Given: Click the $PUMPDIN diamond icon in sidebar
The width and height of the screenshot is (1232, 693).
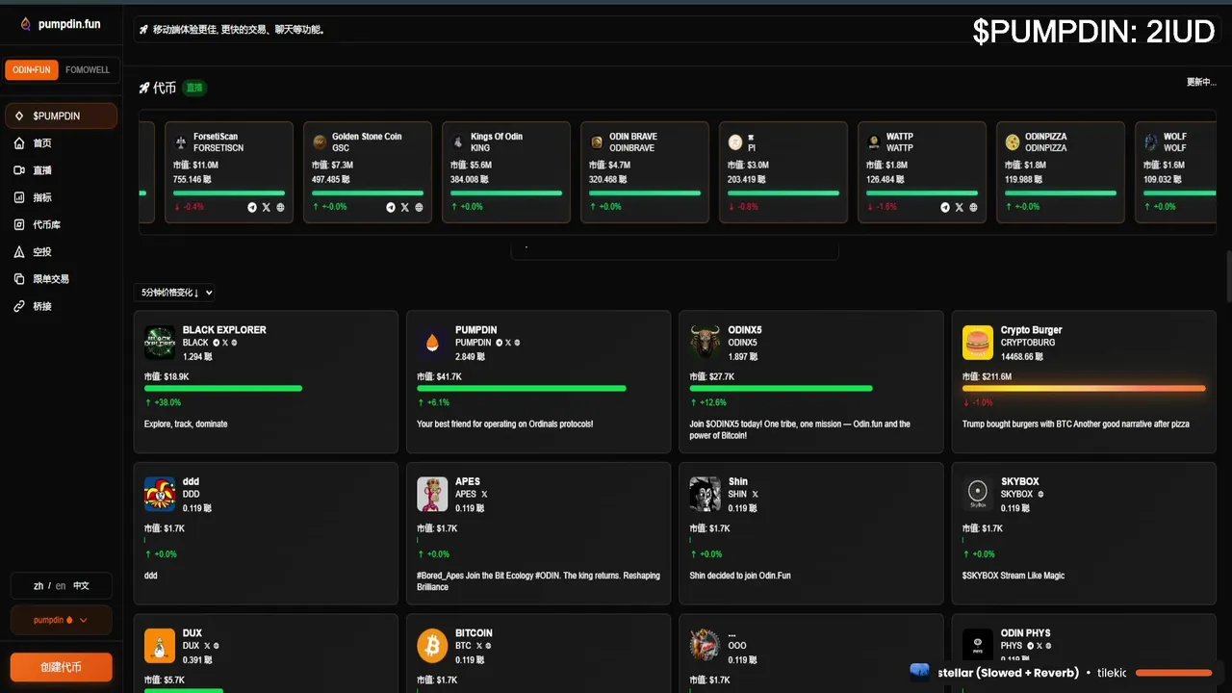Looking at the screenshot, I should [x=19, y=115].
